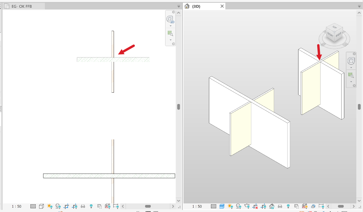The height and width of the screenshot is (212, 363).
Task: Toggle Analytical Model display in 3D view
Action: point(305,206)
